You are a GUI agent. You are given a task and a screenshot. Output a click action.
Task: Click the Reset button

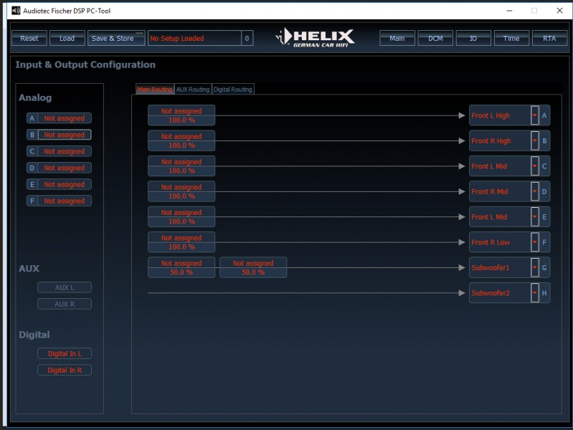coord(29,38)
